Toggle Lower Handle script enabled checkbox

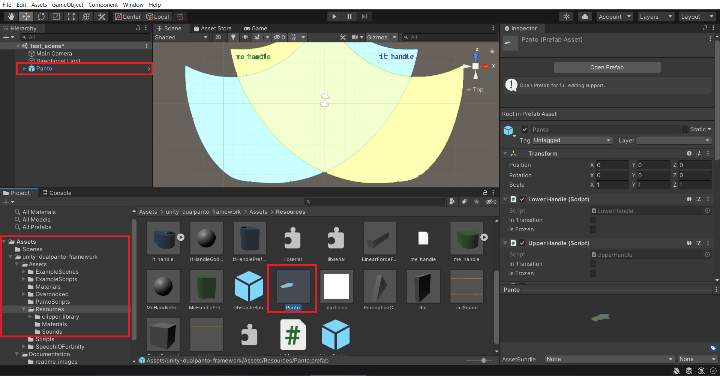(522, 199)
